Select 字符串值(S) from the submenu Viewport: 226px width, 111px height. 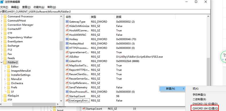(x=199, y=95)
